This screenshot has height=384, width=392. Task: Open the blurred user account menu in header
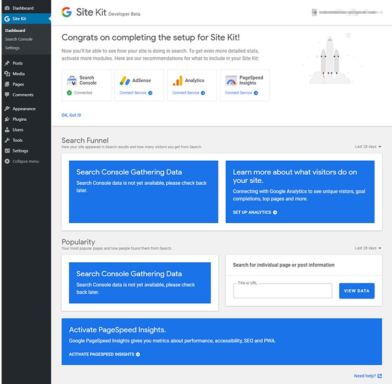(347, 12)
